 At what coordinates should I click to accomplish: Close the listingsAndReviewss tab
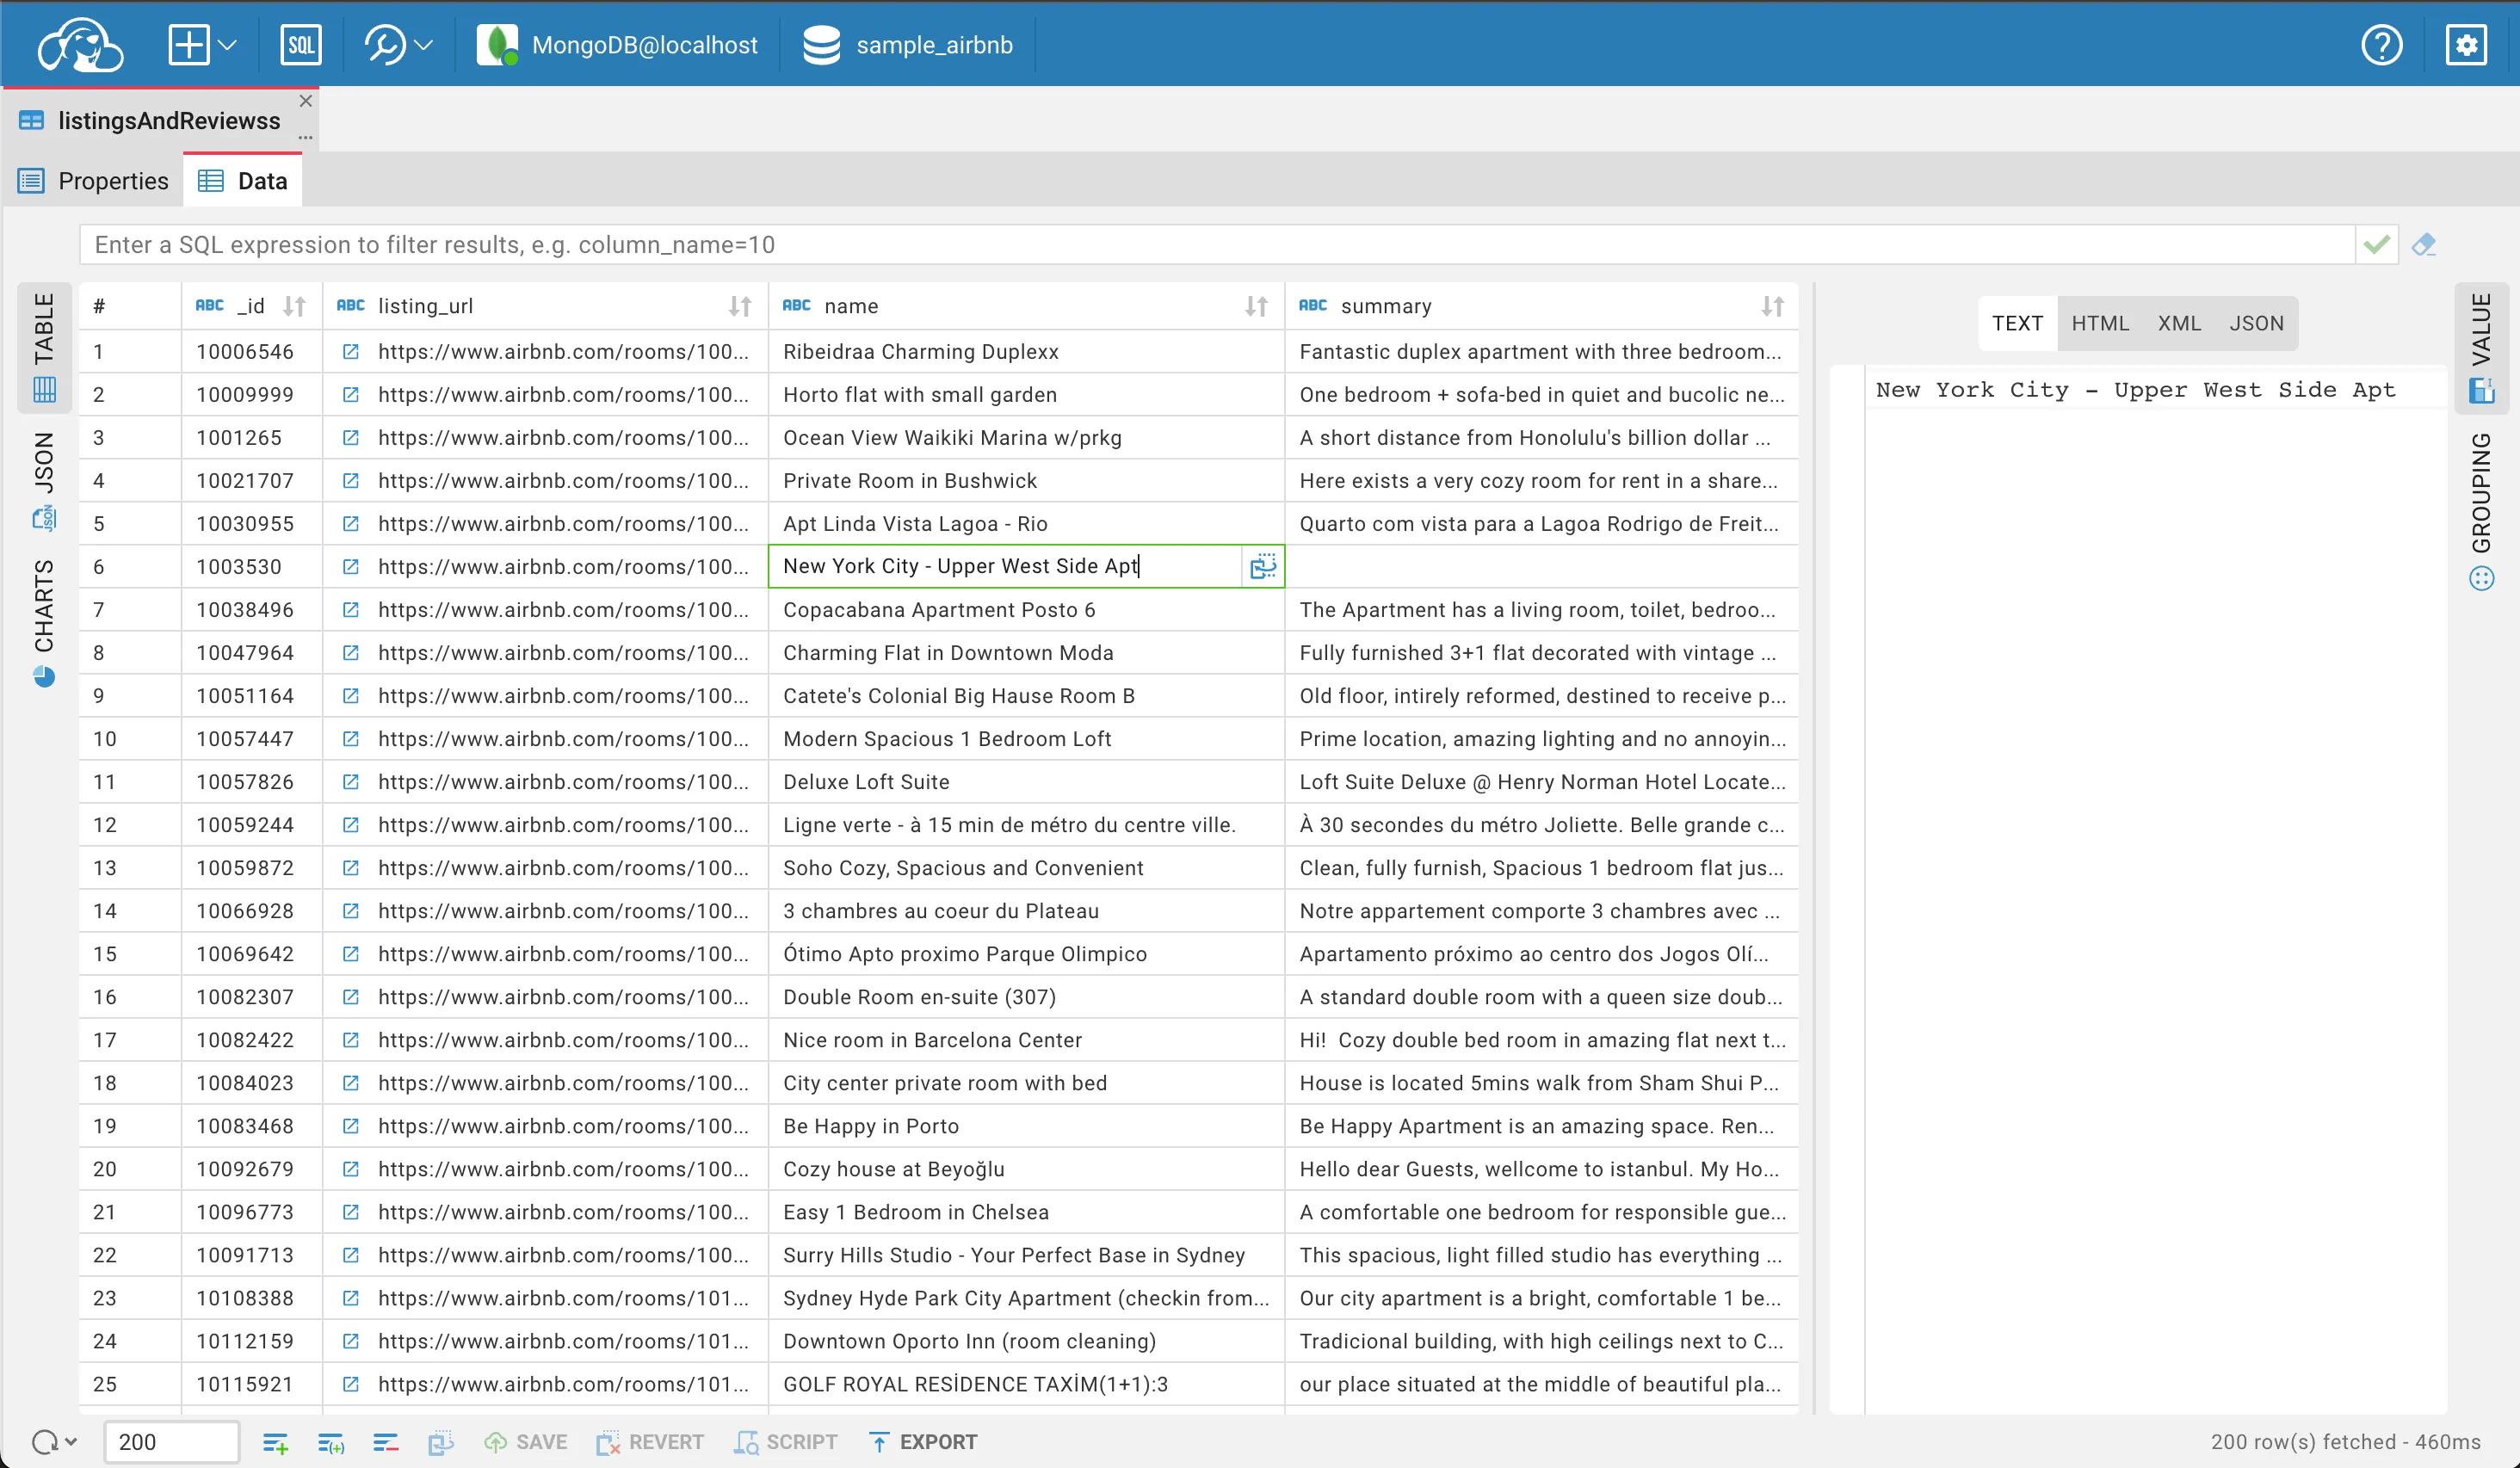[306, 101]
